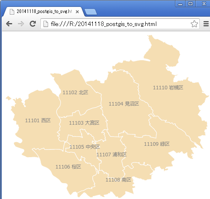
Task: Click the 11103 大宮区 district label
Action: pyautogui.click(x=84, y=123)
